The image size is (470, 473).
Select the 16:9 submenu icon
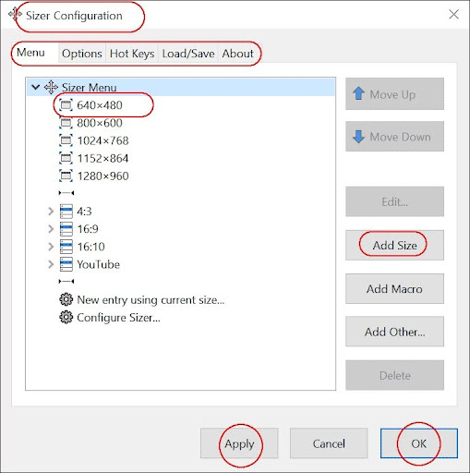(66, 229)
